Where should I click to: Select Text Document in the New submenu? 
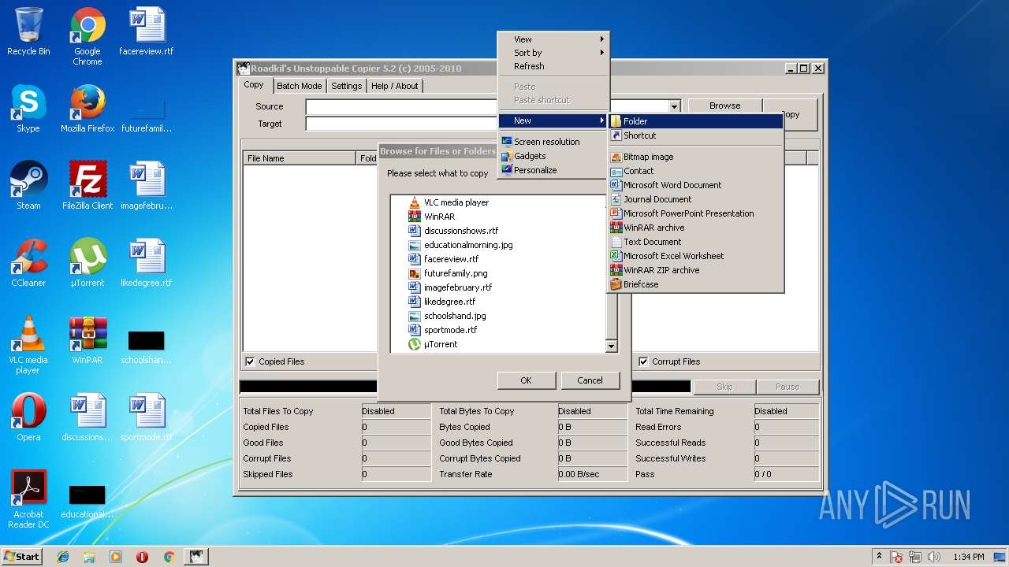696,242
